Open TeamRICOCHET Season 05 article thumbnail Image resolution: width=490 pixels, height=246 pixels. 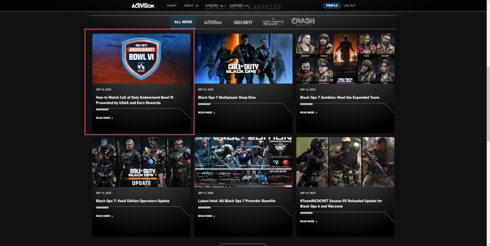345,162
